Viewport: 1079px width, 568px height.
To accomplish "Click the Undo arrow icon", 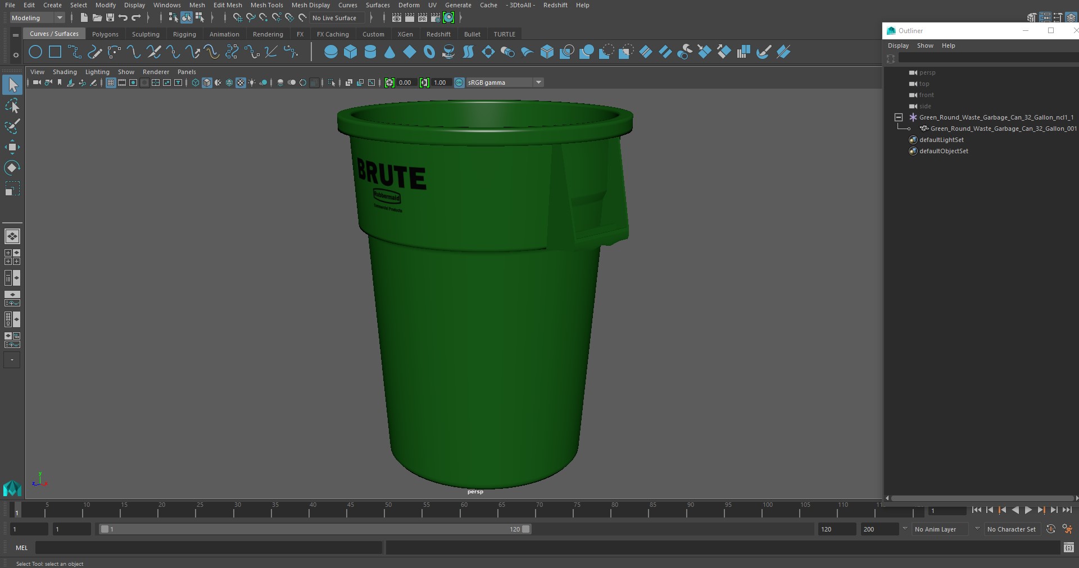I will (123, 18).
